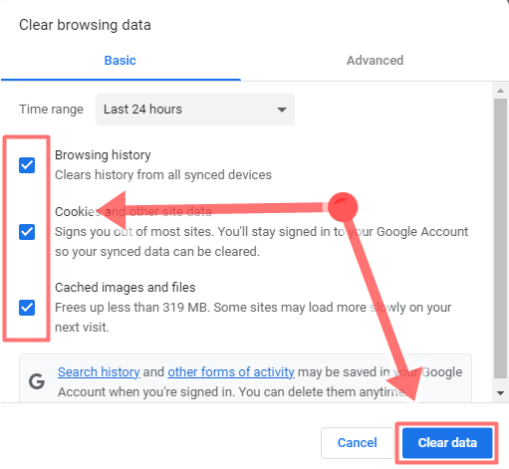The width and height of the screenshot is (509, 469).
Task: Click the Browsing history label text
Action: click(x=103, y=155)
